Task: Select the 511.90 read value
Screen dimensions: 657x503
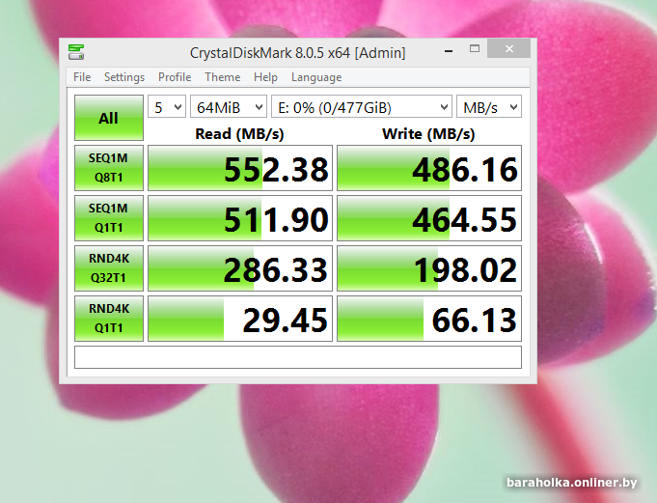Action: click(x=240, y=218)
